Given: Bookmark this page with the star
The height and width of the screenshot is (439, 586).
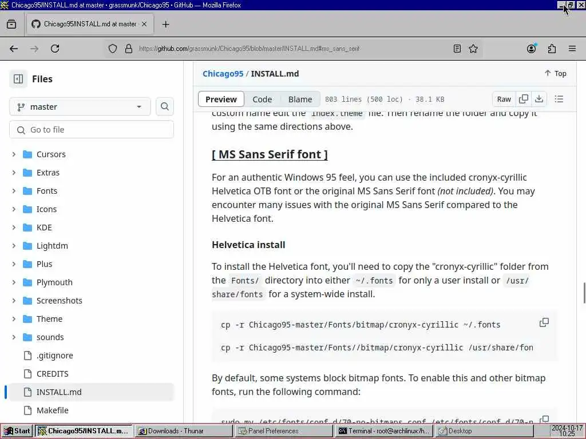Looking at the screenshot, I should pos(473,49).
